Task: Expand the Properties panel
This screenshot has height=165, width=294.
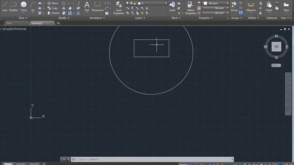Action: tap(206, 18)
